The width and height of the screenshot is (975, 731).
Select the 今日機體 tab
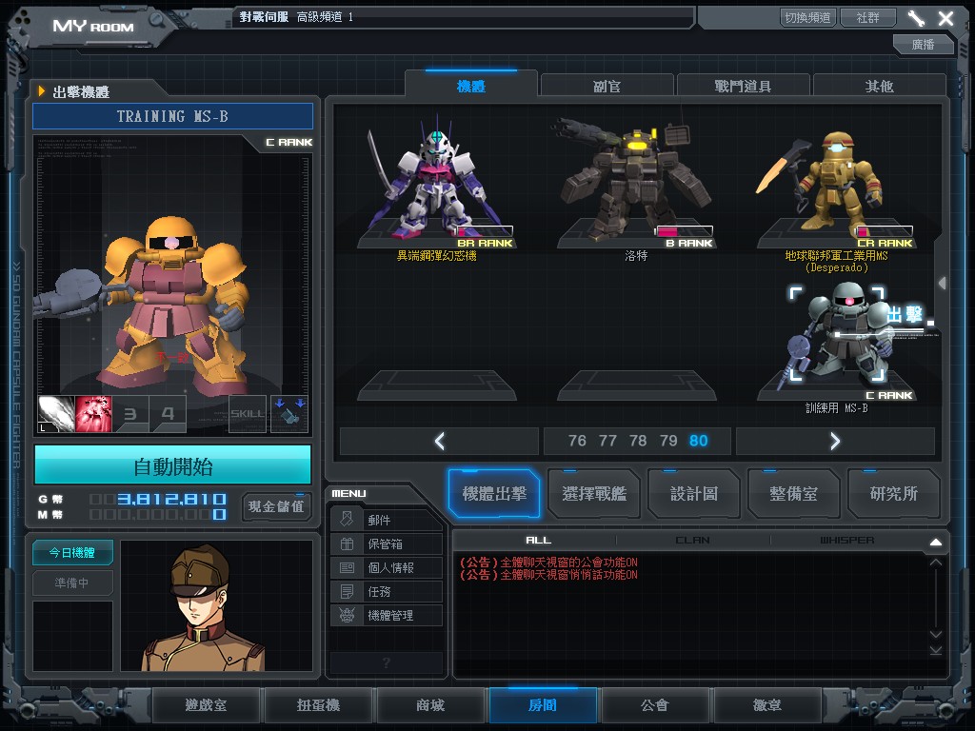pos(72,553)
